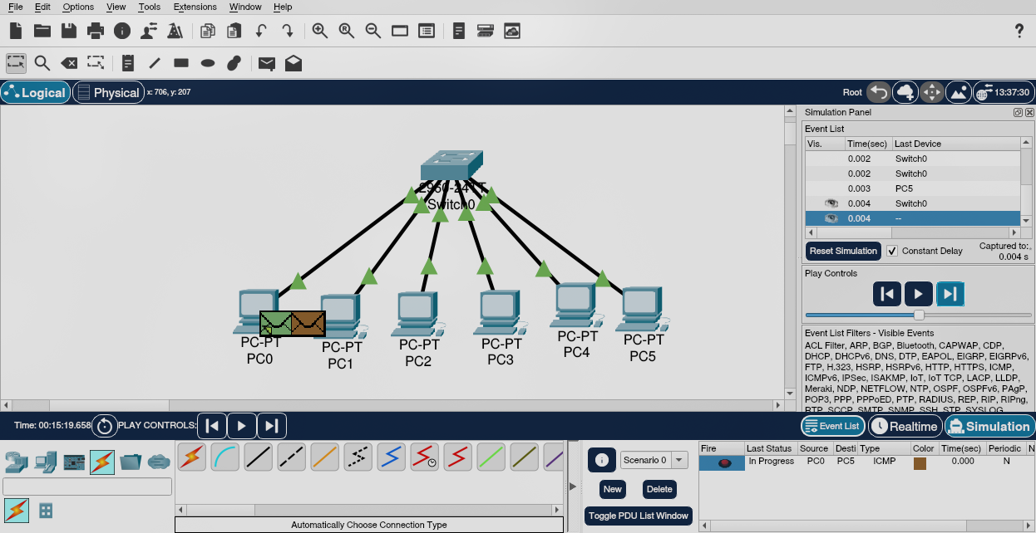This screenshot has width=1036, height=533.
Task: Toggle visibility eye on Switch0 0.004 event
Action: (x=830, y=203)
